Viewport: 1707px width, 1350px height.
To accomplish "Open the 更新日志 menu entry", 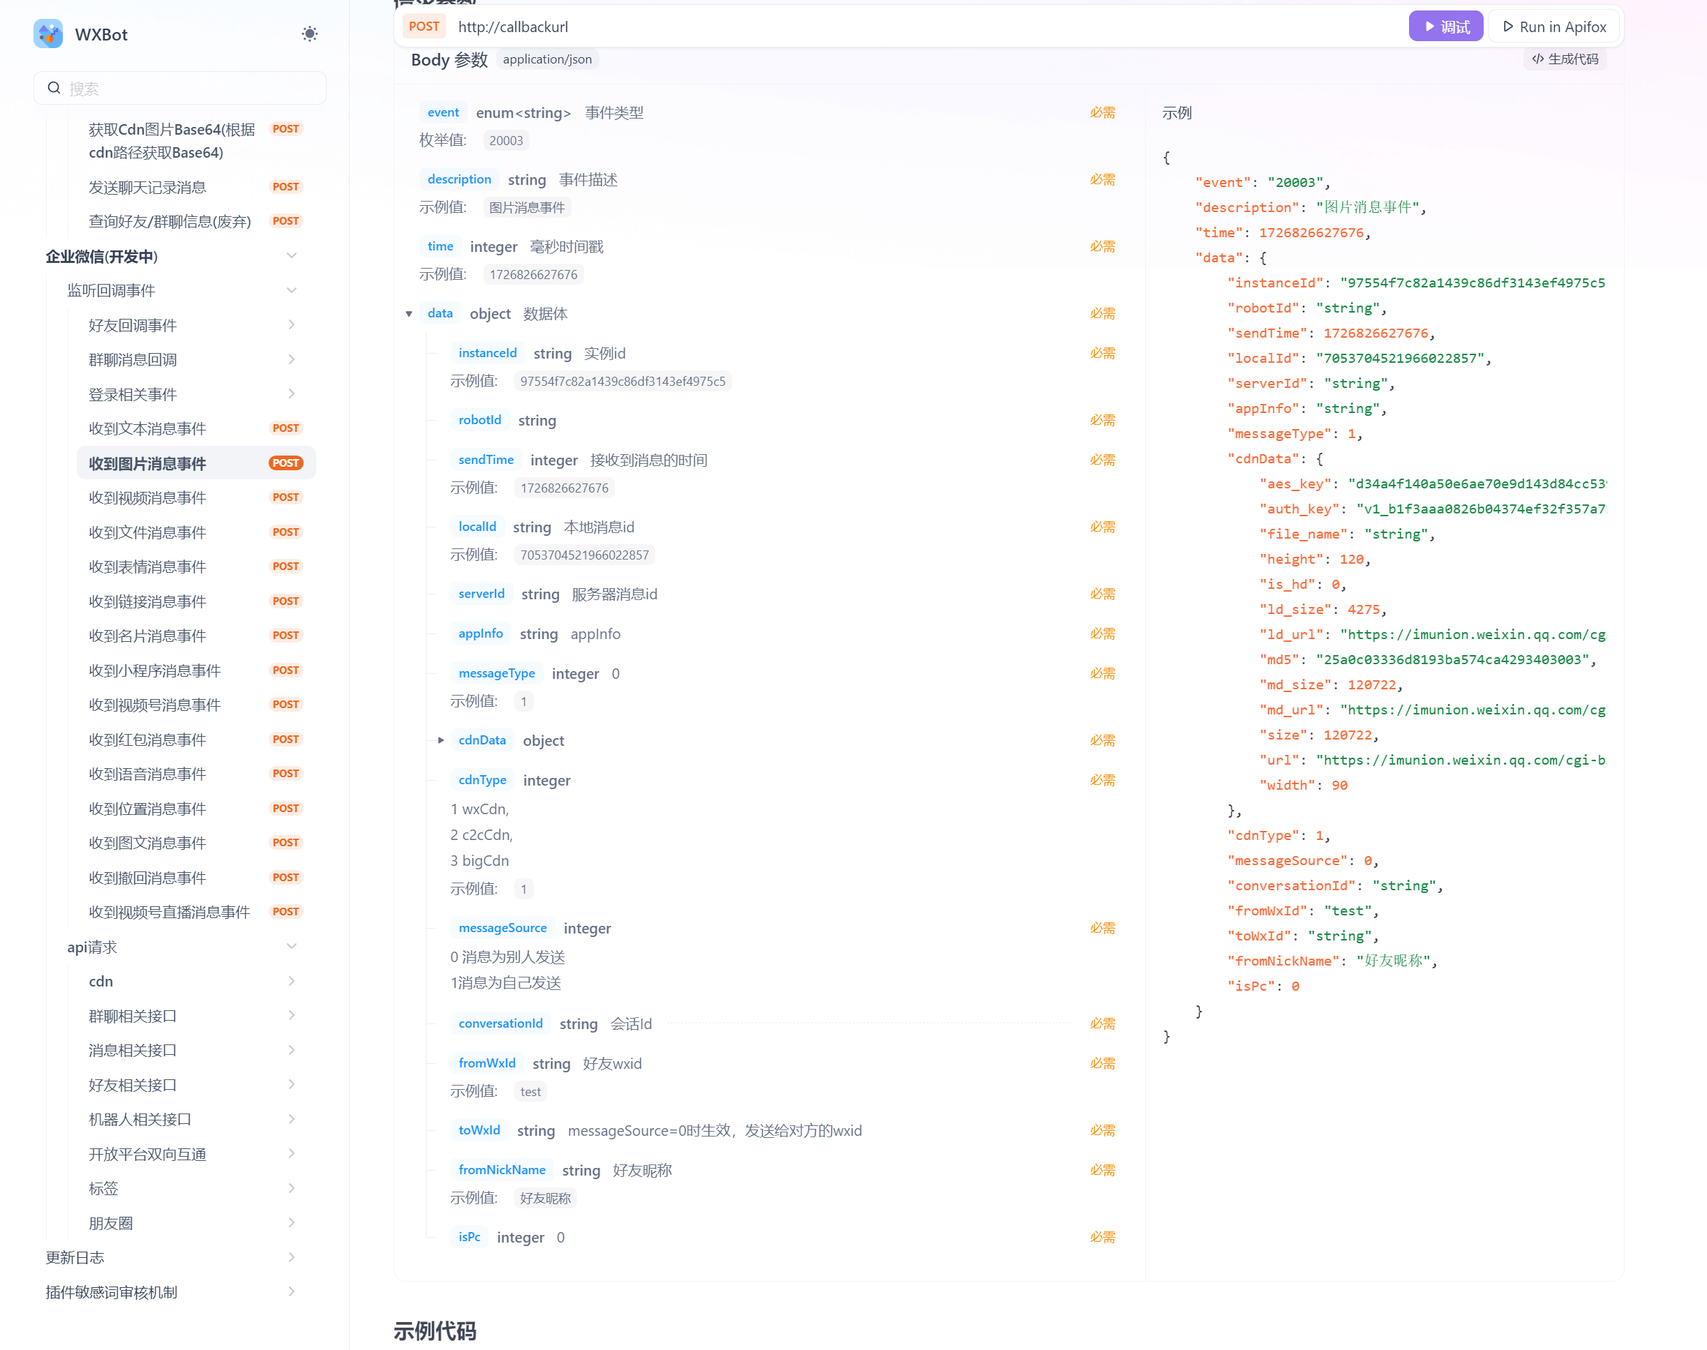I will pyautogui.click(x=75, y=1257).
